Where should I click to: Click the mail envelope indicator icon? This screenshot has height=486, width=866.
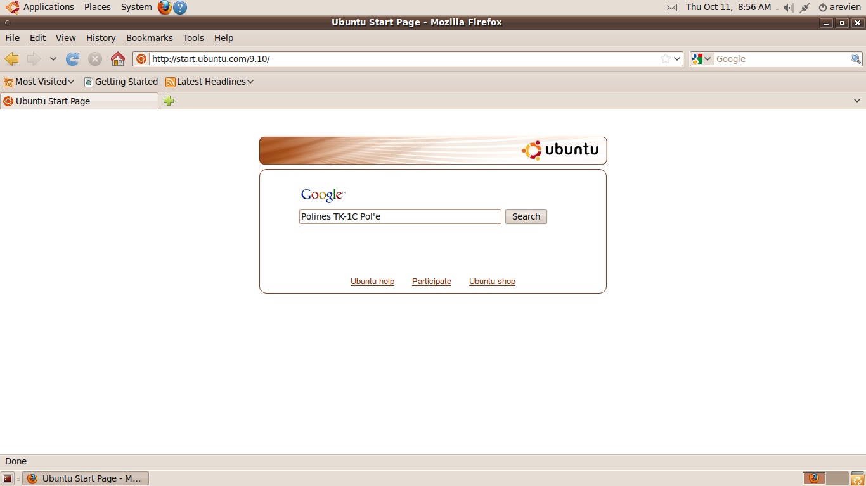click(x=671, y=8)
